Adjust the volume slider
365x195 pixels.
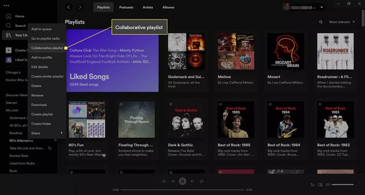pos(342,184)
